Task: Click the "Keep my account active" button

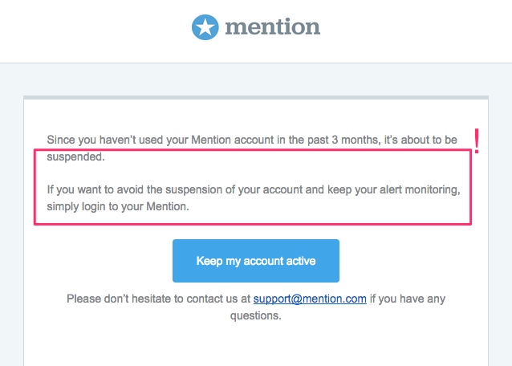Action: click(256, 261)
